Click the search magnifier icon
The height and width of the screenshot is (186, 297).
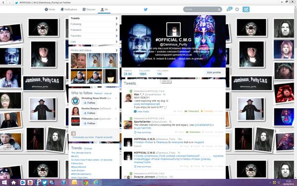219,9
